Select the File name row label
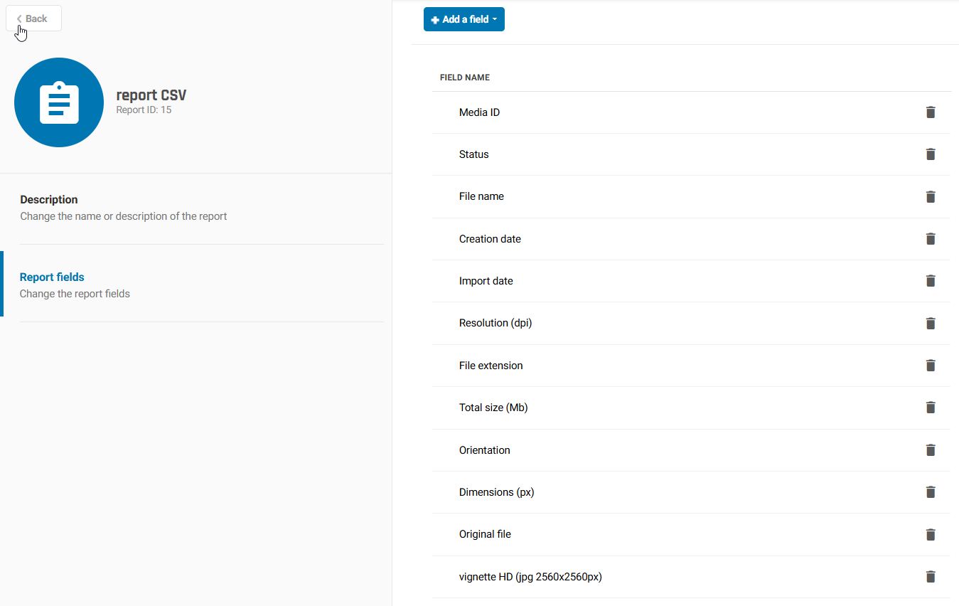 pyautogui.click(x=481, y=196)
